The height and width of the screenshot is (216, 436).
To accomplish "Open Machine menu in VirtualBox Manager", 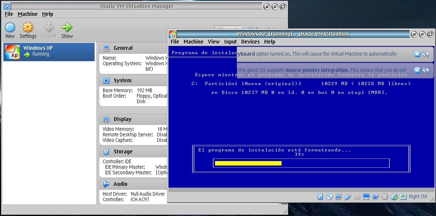I will coord(28,14).
